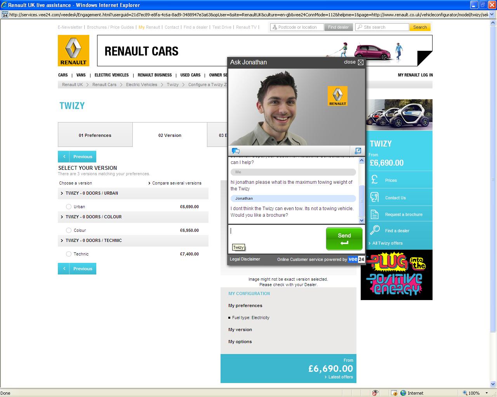This screenshot has height=397, width=497.
Task: Click the chat scrollbar up arrow
Action: pyautogui.click(x=362, y=161)
